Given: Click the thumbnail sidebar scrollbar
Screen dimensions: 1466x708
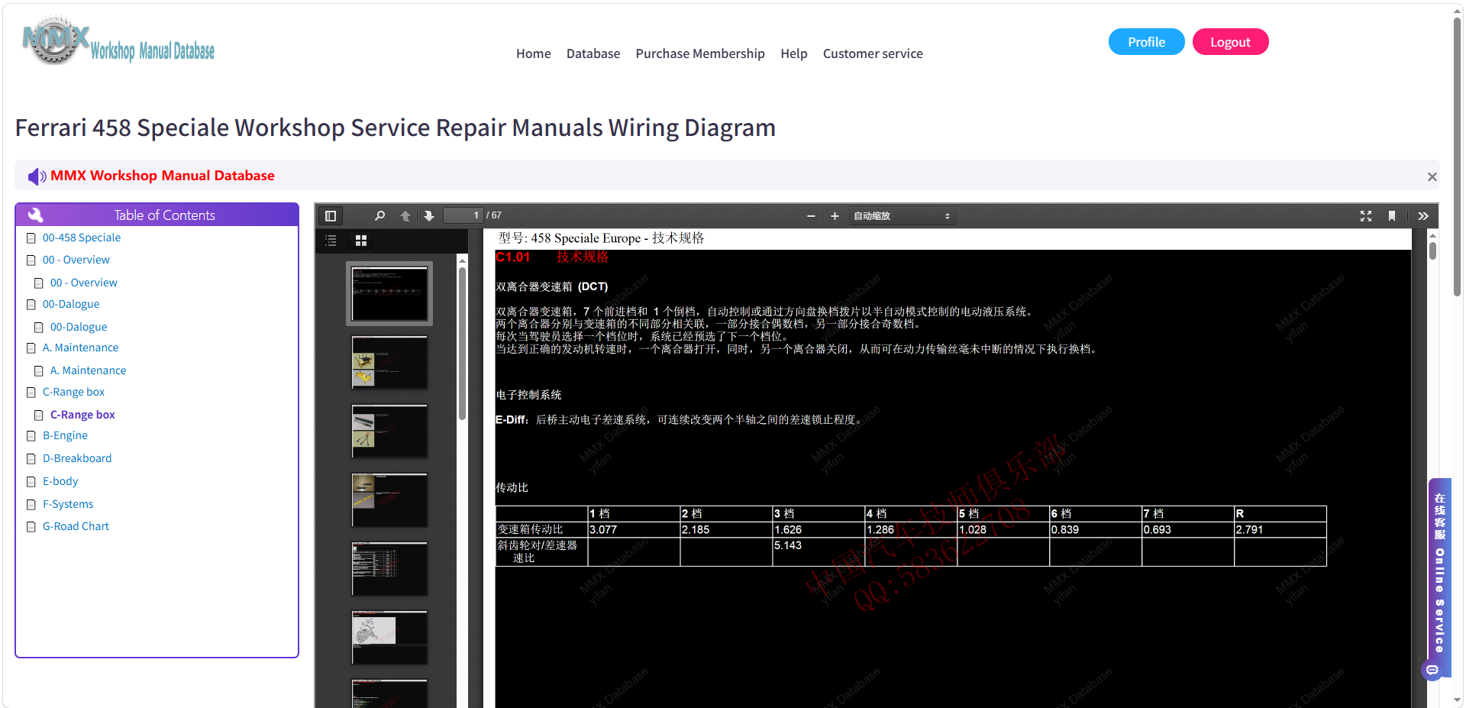Looking at the screenshot, I should tap(462, 343).
